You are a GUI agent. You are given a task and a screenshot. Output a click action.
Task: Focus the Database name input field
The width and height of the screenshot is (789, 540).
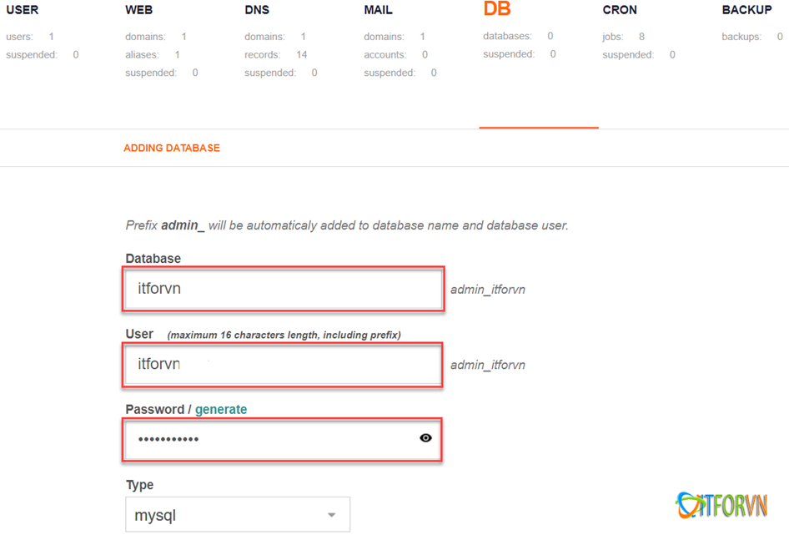283,289
